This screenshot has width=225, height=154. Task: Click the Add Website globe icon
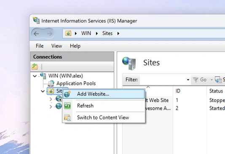pos(67,94)
